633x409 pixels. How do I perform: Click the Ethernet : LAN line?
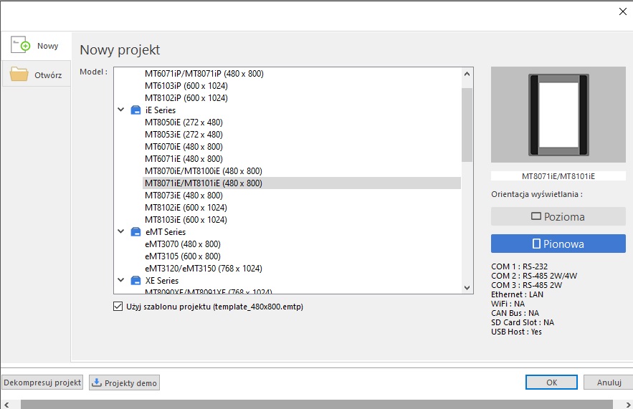[x=517, y=294]
